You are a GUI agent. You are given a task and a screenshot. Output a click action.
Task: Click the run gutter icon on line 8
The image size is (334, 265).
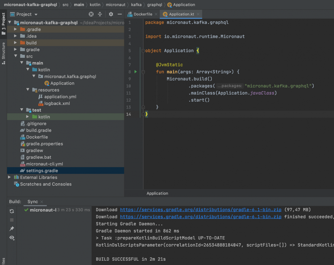click(135, 72)
